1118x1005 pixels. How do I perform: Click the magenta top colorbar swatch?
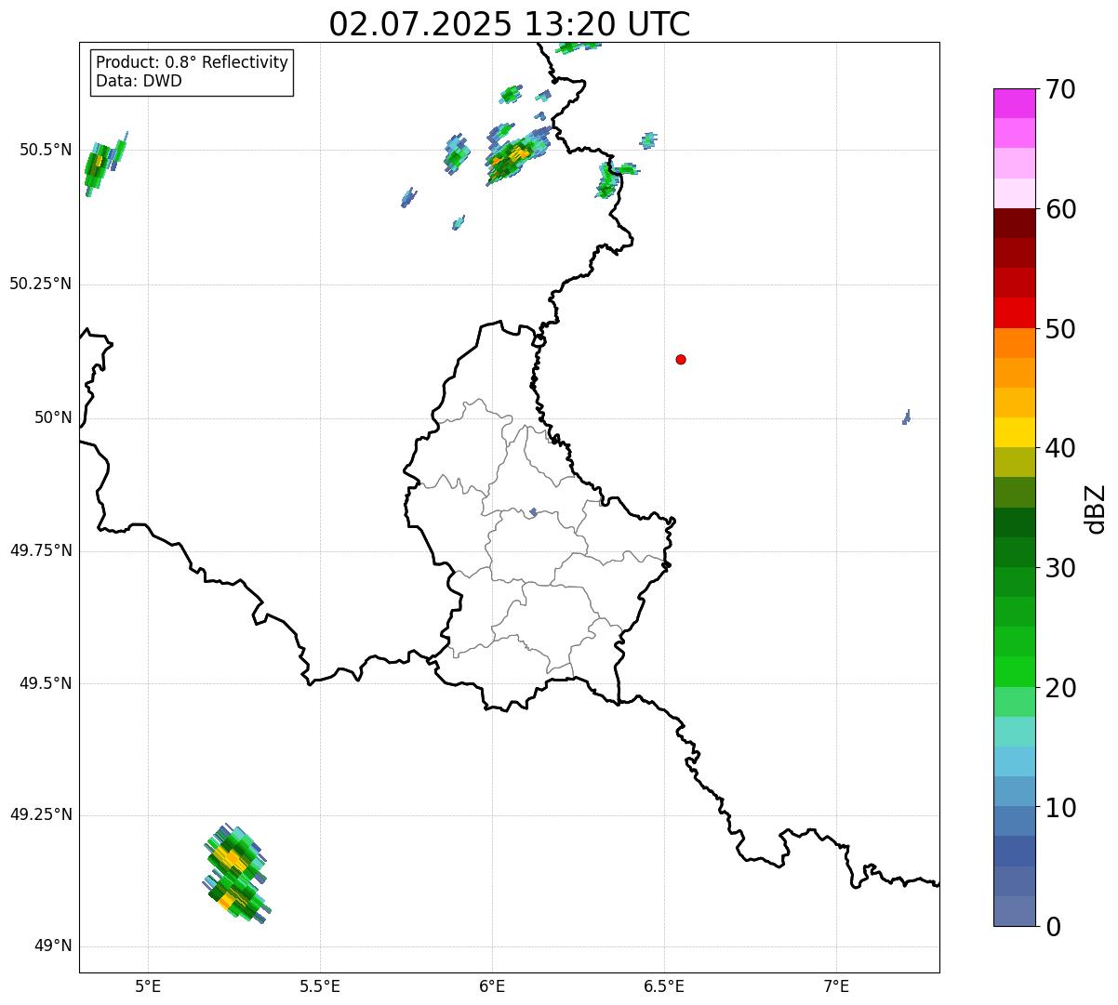[x=1015, y=103]
